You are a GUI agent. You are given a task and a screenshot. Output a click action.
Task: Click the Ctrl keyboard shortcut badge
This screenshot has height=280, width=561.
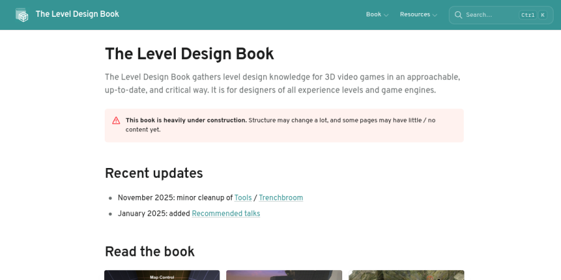click(528, 15)
